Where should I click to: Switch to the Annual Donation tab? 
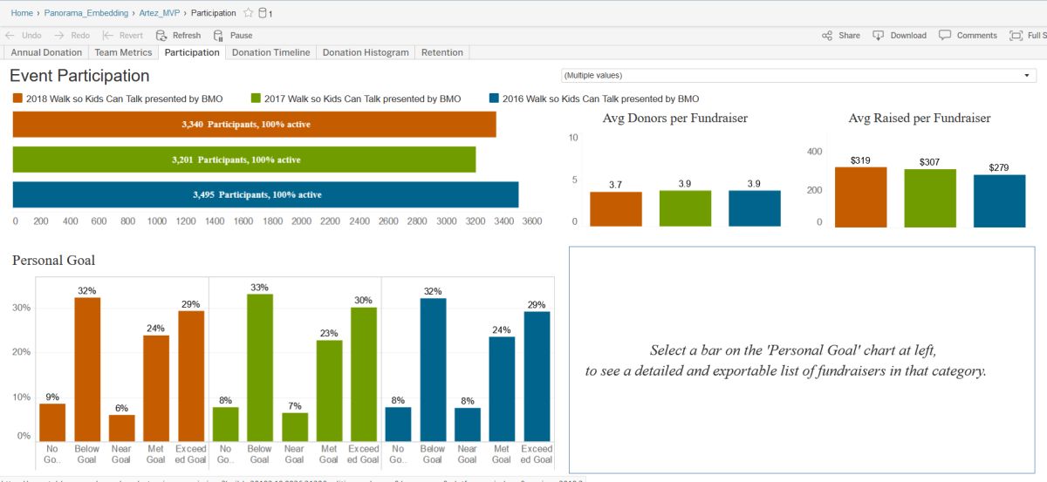pyautogui.click(x=46, y=52)
